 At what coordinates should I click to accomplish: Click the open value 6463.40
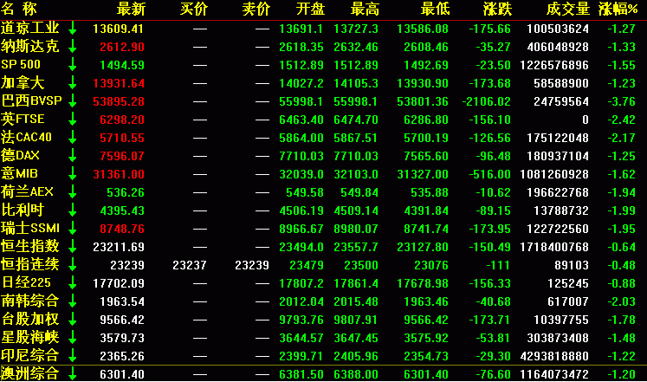pyautogui.click(x=301, y=120)
